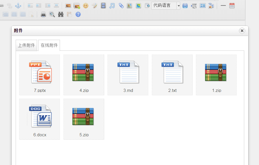Open the Baidu map insert icon
Screen dimensions: 259x165
tap(129, 6)
